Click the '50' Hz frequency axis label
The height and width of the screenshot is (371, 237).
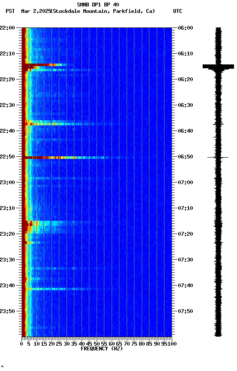97,344
